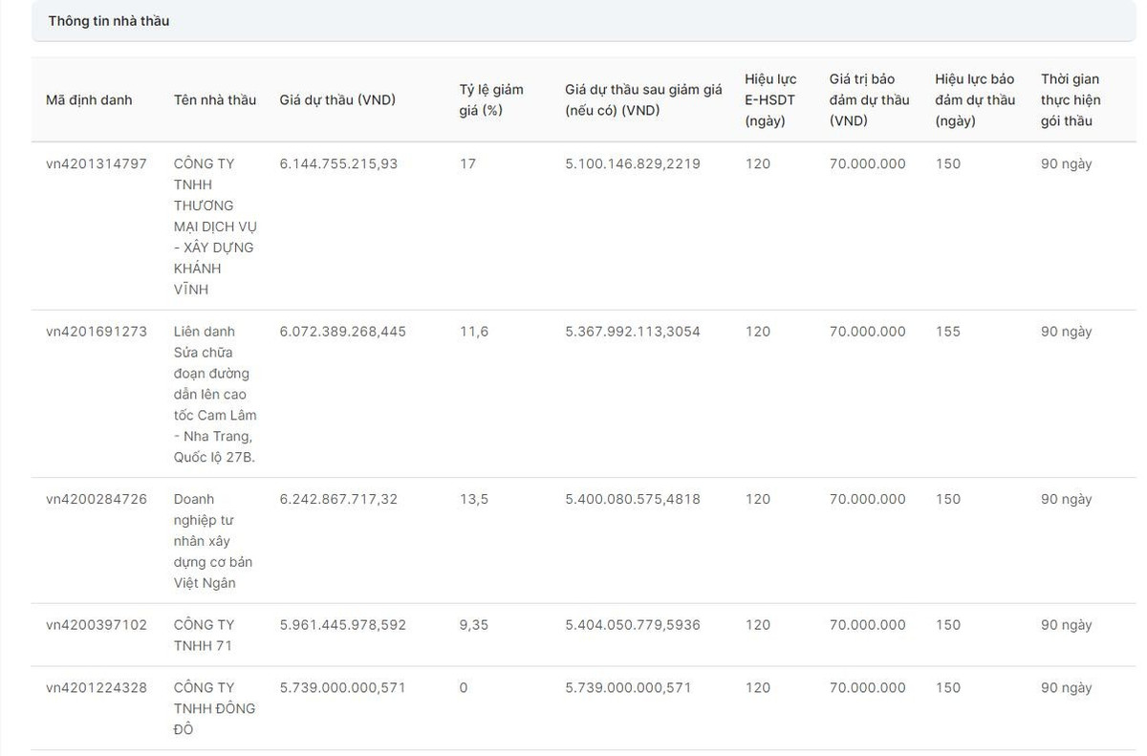
Task: Click the Hiệu lực E-HSDT (ngày) header
Action: (x=770, y=100)
